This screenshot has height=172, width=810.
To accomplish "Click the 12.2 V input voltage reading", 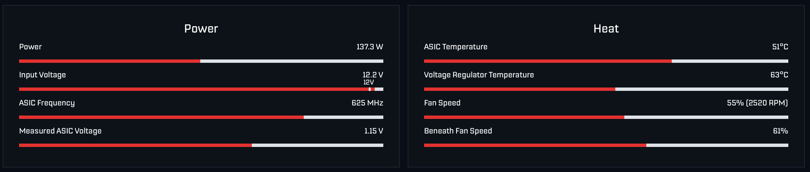I will (x=372, y=75).
